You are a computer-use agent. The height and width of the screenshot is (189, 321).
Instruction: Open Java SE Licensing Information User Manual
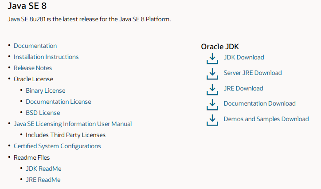tap(73, 124)
